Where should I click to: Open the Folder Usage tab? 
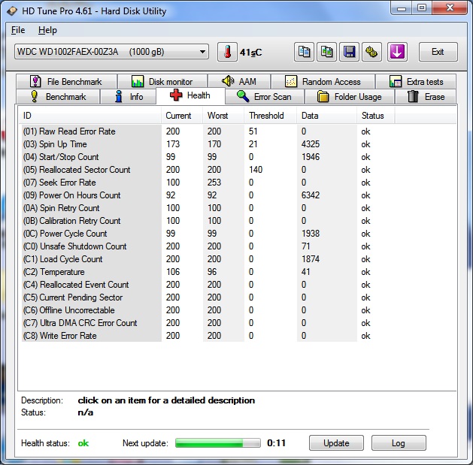point(350,97)
